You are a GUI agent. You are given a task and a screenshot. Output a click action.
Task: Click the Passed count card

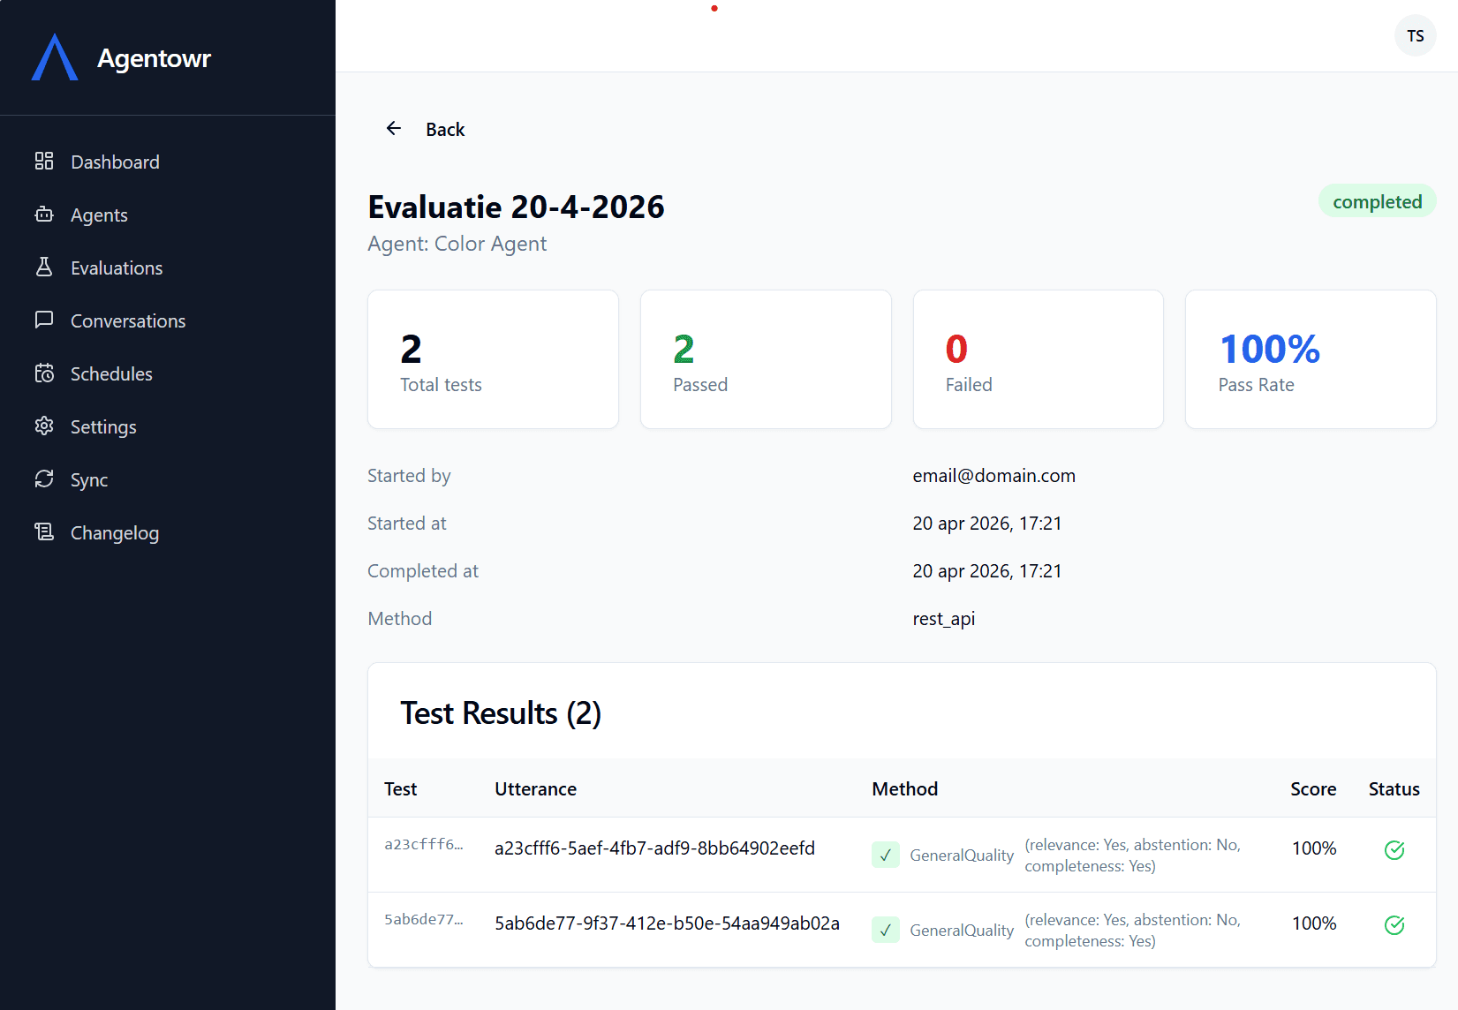point(766,359)
